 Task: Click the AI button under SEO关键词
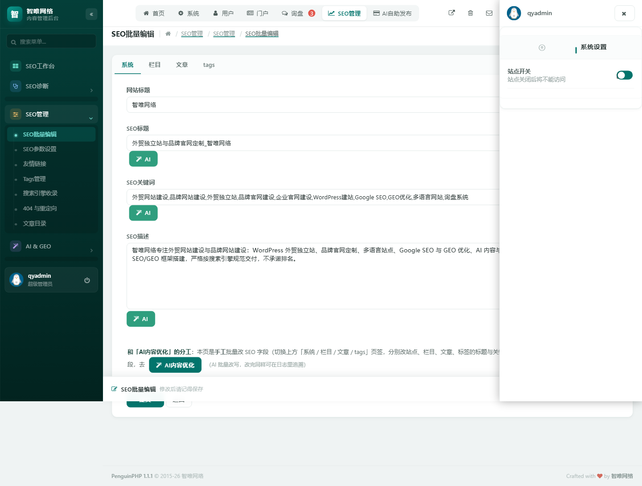pyautogui.click(x=143, y=213)
